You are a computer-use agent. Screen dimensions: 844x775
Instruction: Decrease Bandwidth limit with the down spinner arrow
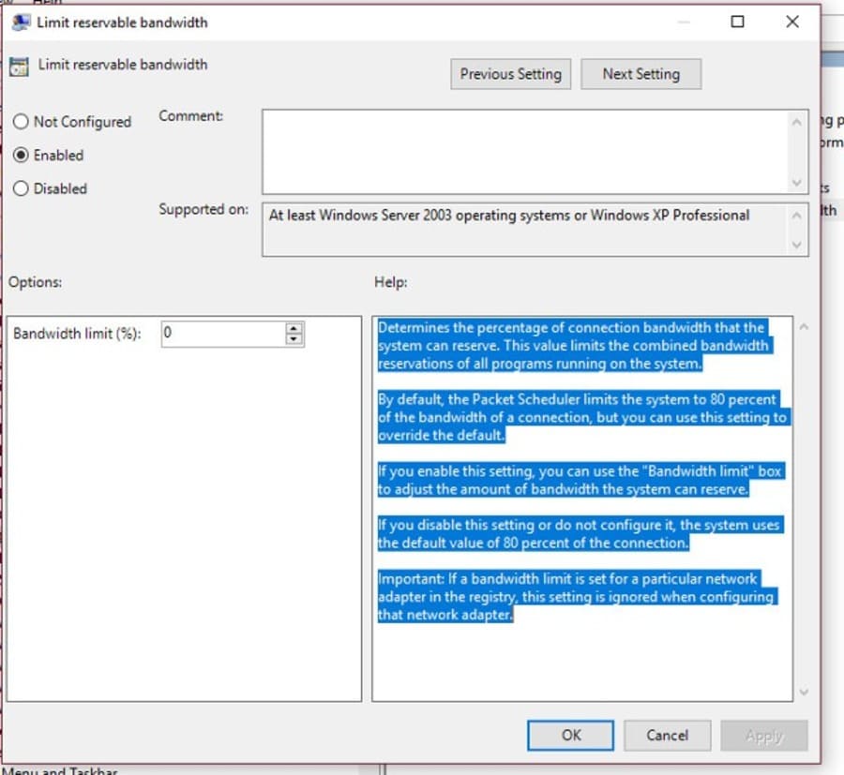(x=294, y=339)
